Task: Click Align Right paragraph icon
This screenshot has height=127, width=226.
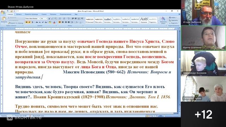Action: point(66,22)
